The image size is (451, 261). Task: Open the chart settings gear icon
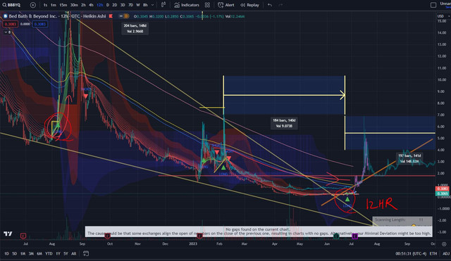[x=444, y=244]
